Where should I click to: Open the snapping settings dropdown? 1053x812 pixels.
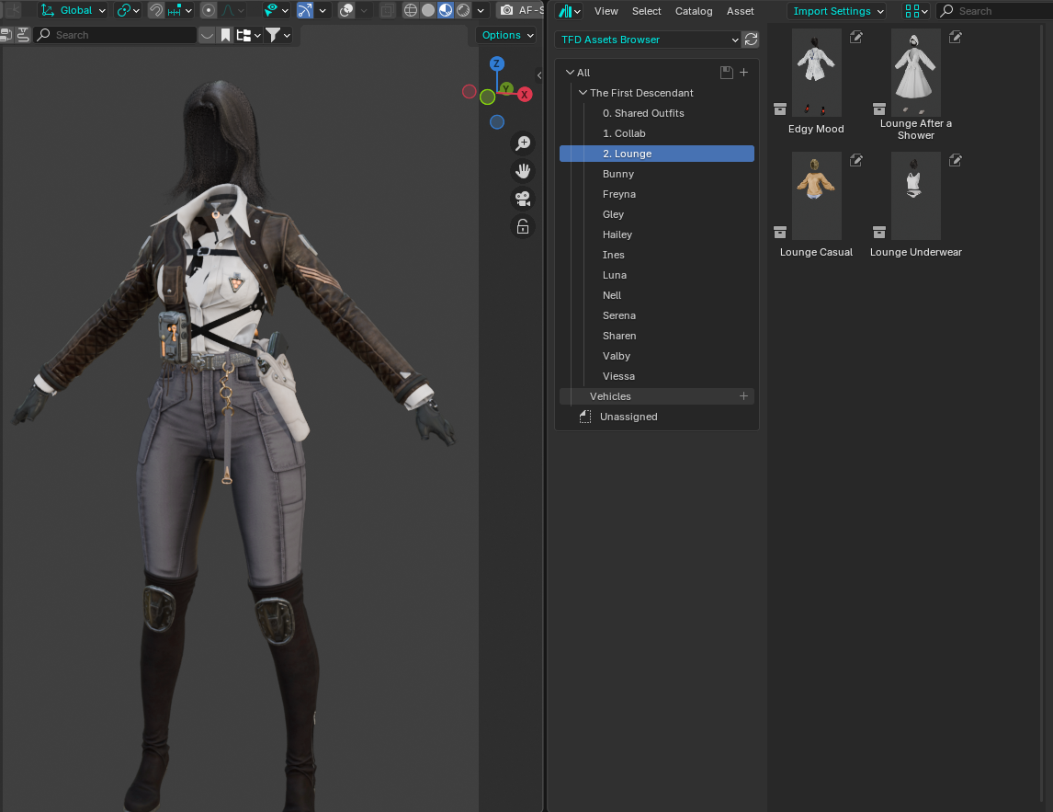pos(180,10)
